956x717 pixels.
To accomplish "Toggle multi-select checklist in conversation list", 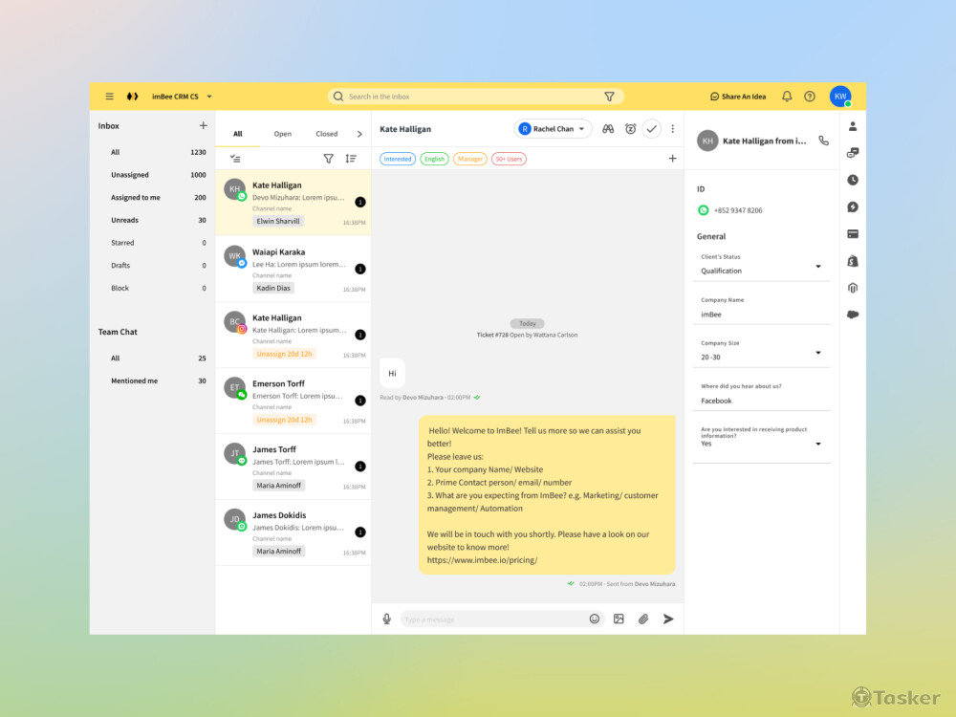I will pyautogui.click(x=235, y=159).
